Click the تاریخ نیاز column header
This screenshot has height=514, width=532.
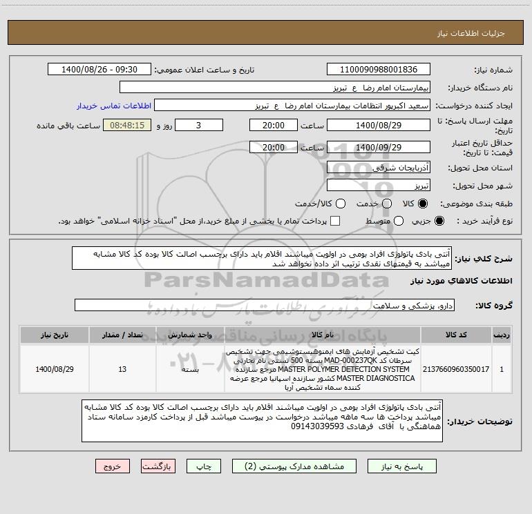pyautogui.click(x=55, y=335)
